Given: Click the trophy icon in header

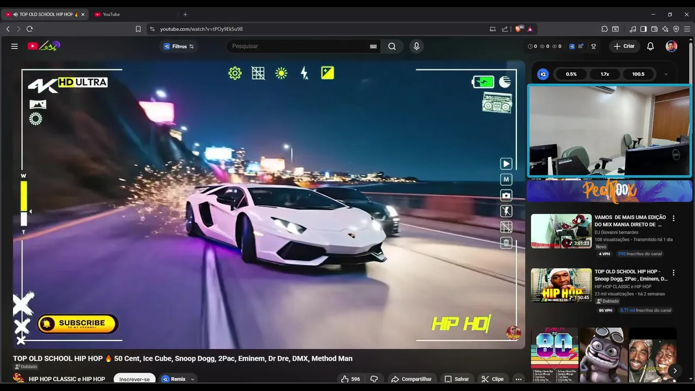Looking at the screenshot, I should [x=593, y=46].
